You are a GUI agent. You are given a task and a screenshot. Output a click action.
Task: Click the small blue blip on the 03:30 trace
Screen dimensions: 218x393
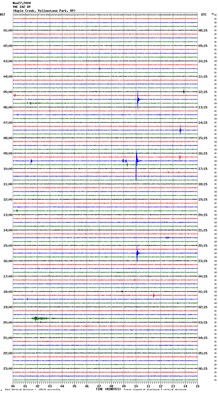coord(100,69)
